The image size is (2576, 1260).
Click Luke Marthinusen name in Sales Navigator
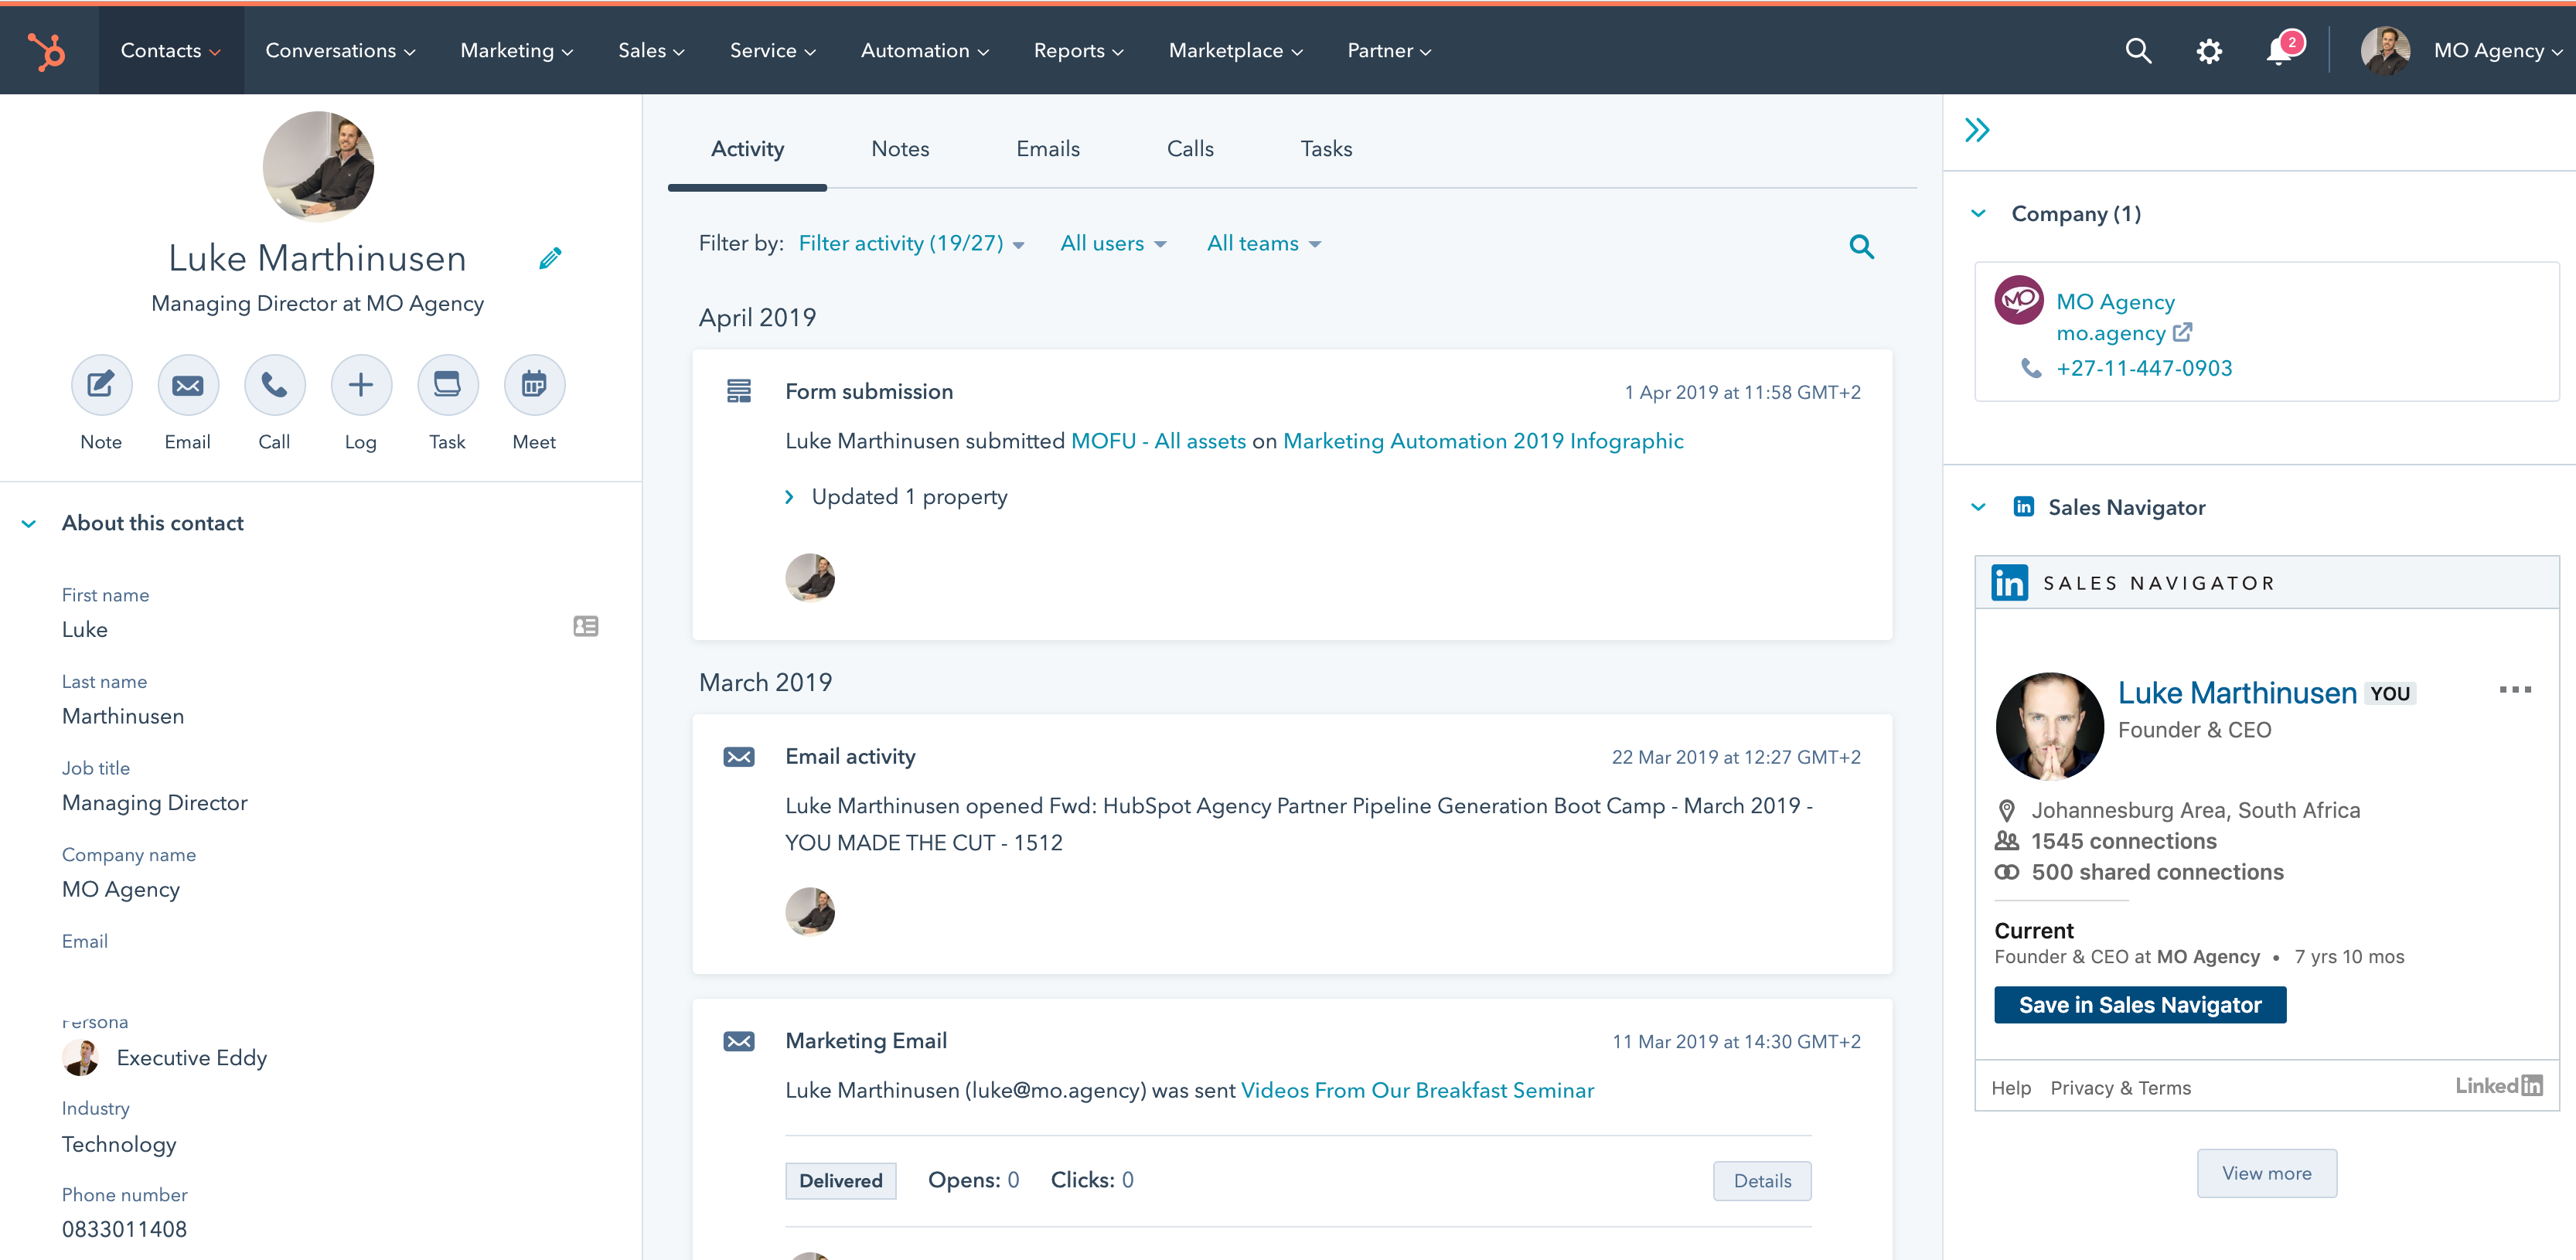pyautogui.click(x=2237, y=692)
